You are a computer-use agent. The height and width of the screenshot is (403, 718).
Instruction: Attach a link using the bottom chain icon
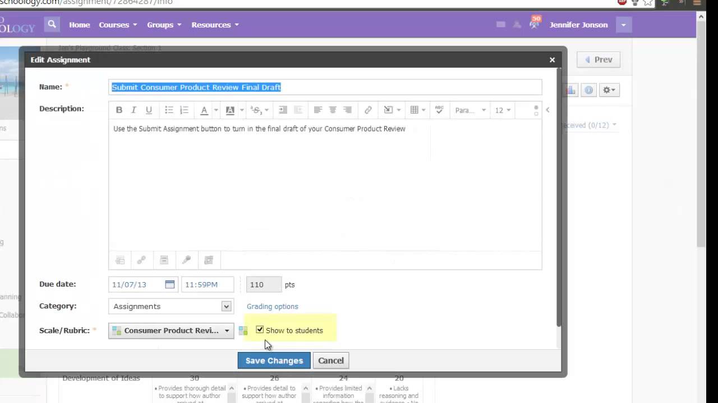tap(141, 260)
